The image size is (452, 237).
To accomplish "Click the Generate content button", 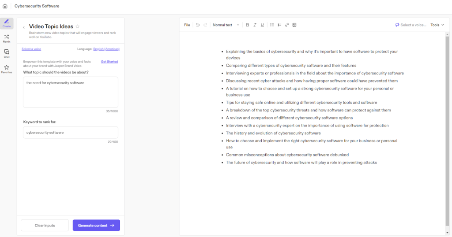I will pyautogui.click(x=96, y=225).
